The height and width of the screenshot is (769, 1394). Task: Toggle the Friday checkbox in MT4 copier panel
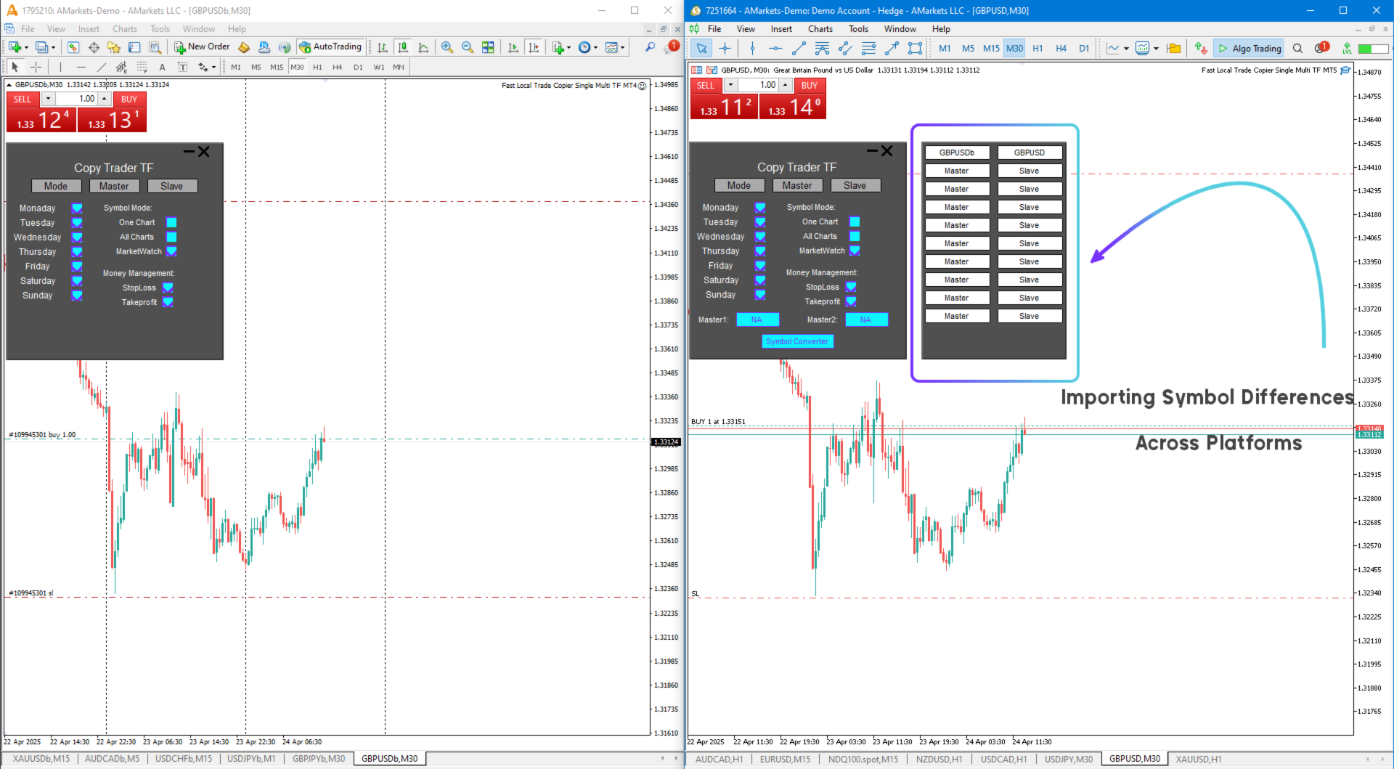[77, 266]
